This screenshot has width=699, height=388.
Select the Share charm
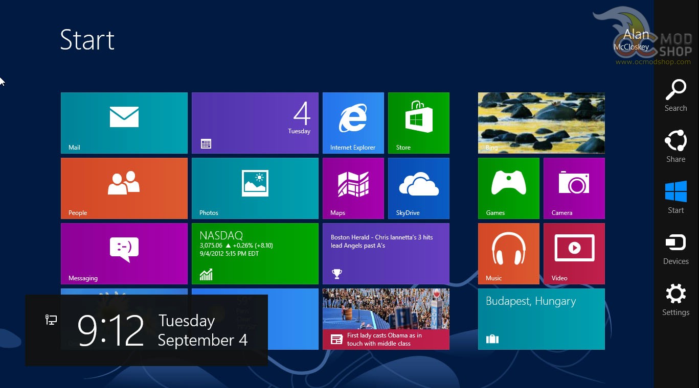pos(676,147)
